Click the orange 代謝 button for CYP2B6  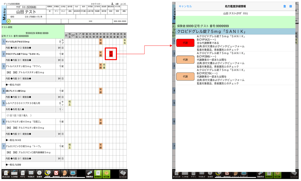(x=185, y=60)
